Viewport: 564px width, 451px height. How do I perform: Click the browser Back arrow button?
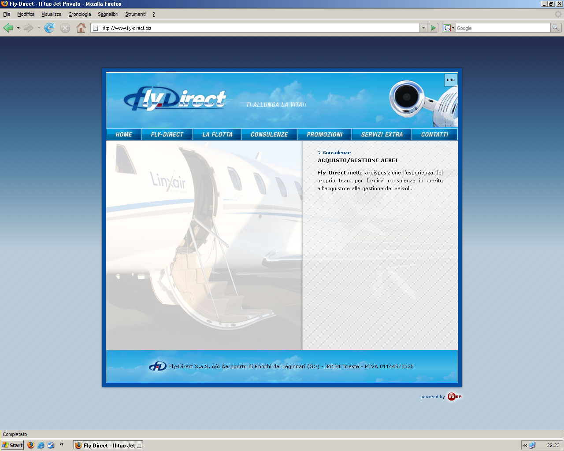pos(8,28)
